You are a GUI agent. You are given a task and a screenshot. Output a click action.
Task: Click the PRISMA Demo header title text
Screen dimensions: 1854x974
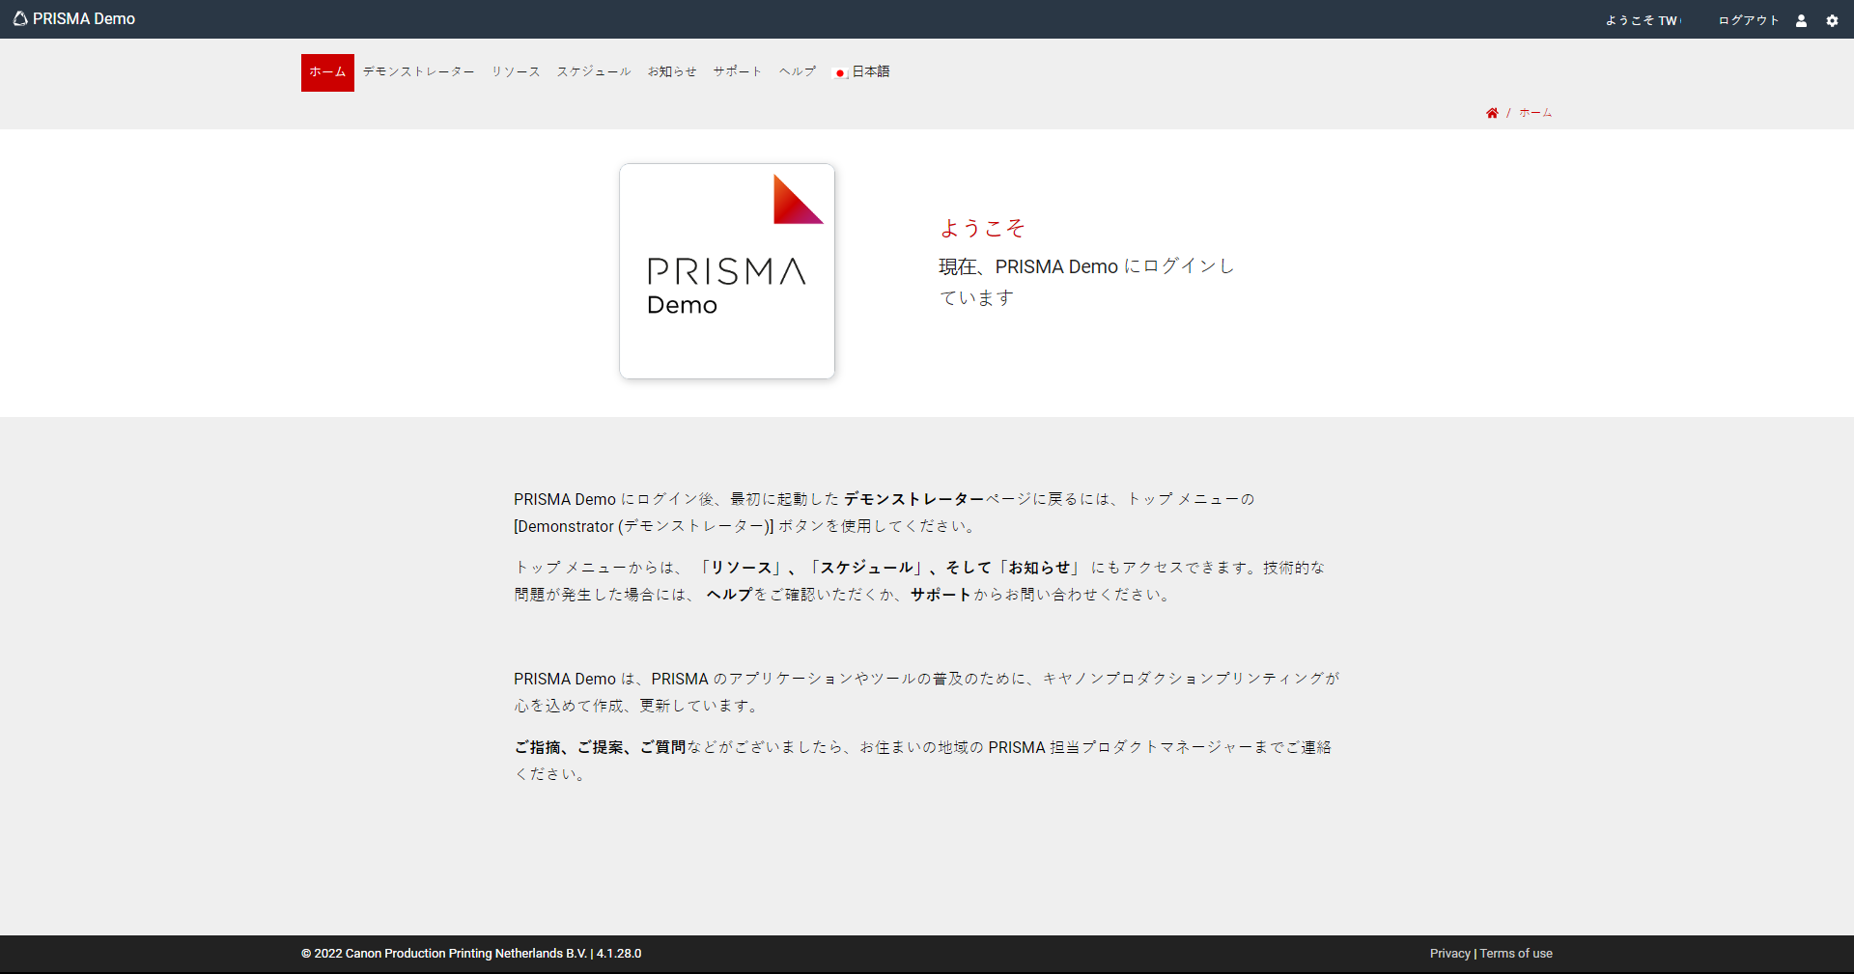pos(84,19)
